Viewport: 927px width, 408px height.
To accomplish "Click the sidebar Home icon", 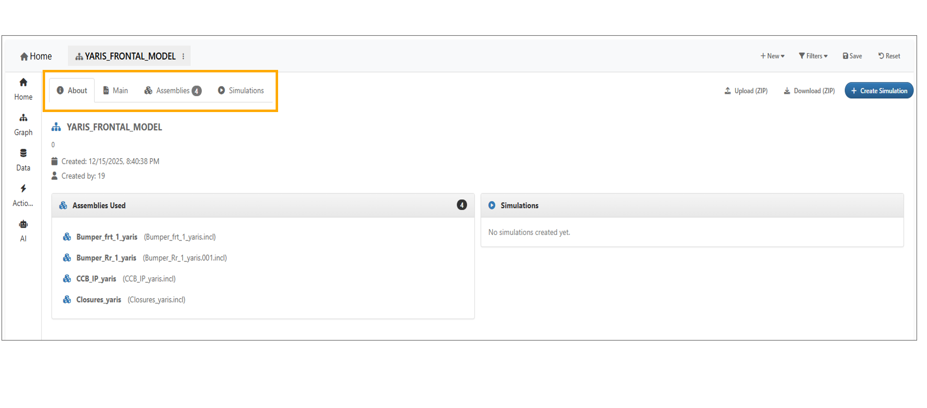I will tap(23, 88).
